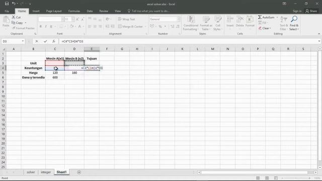Select cell containing 600
Screen dimensions: 322x181
[55, 77]
